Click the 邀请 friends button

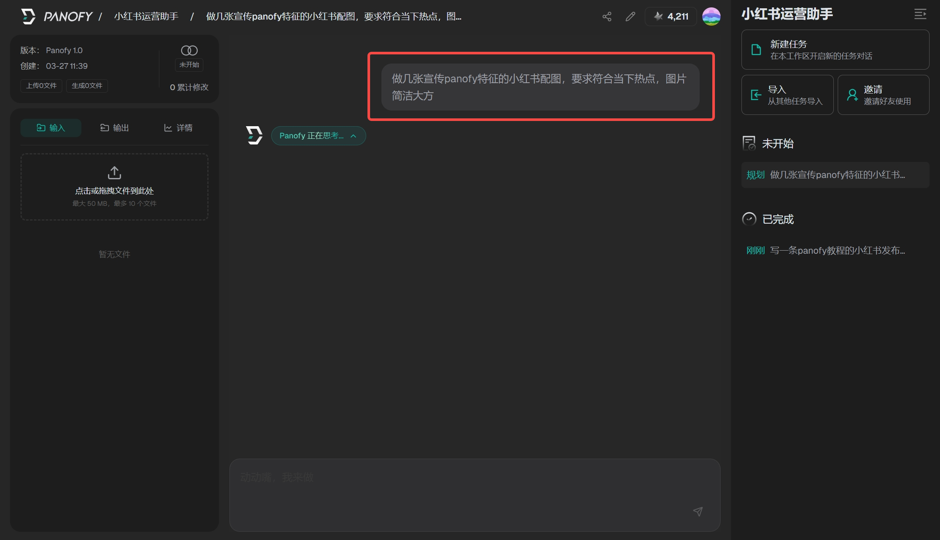coord(883,95)
